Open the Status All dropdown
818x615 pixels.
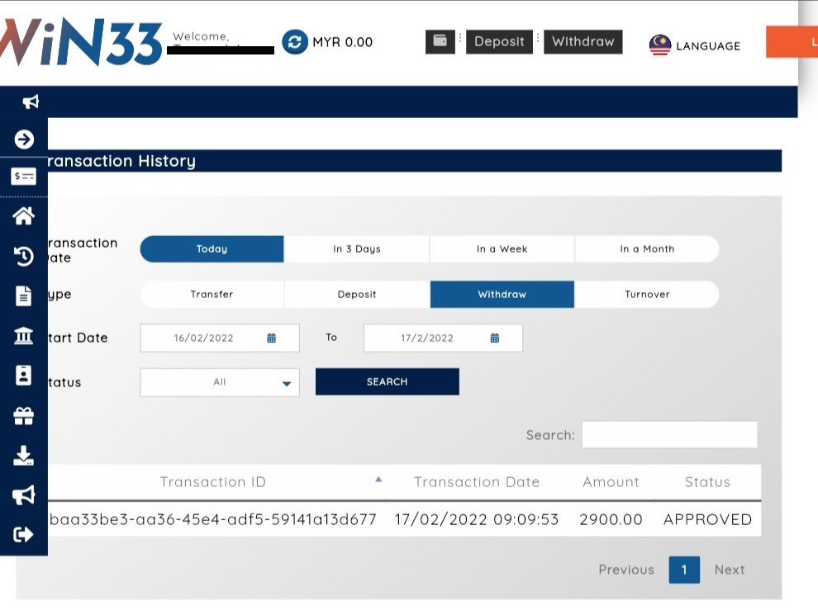pyautogui.click(x=220, y=382)
